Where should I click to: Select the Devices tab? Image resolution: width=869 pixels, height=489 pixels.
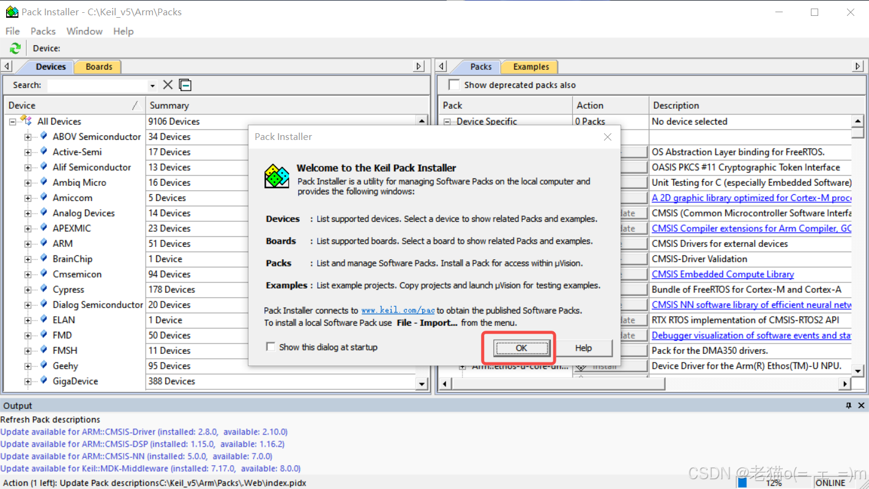tap(50, 67)
